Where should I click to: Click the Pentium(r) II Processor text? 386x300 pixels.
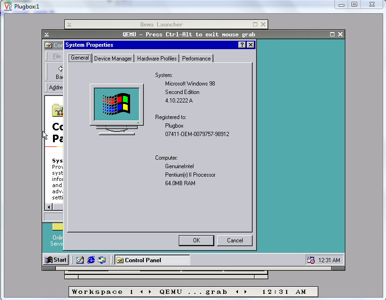coord(190,175)
